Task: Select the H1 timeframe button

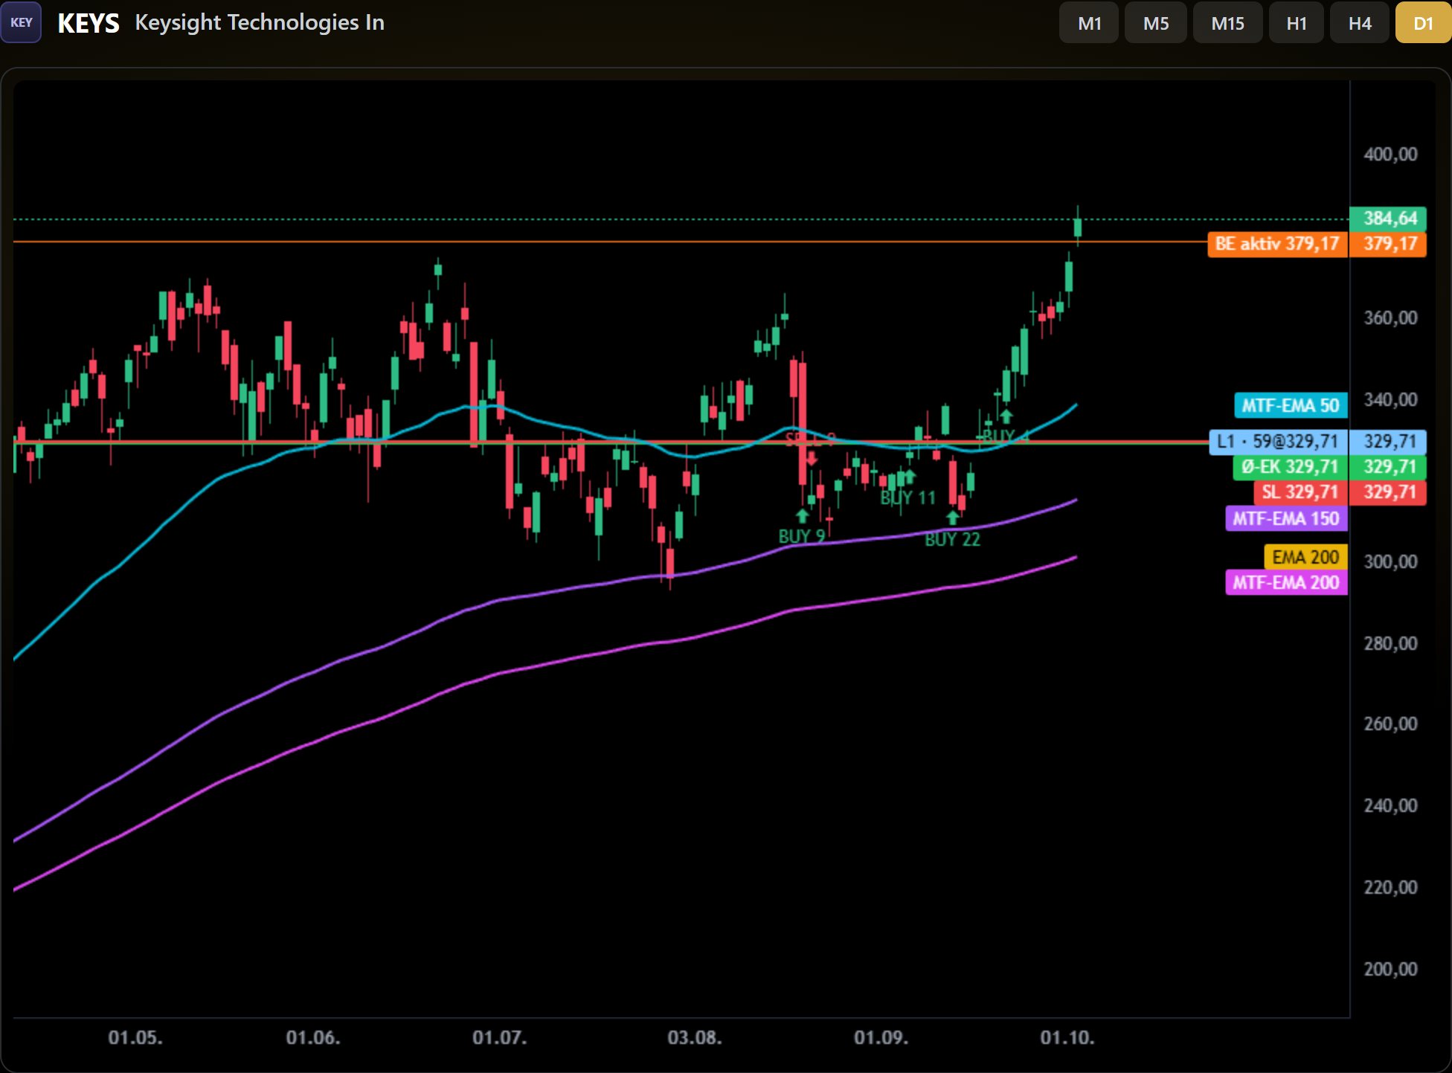Action: (1297, 23)
